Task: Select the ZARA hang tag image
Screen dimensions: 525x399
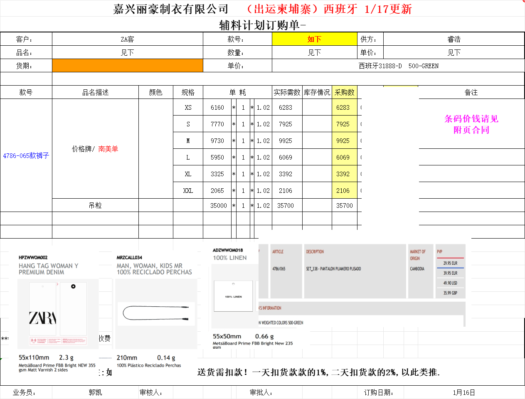Action: (x=58, y=313)
